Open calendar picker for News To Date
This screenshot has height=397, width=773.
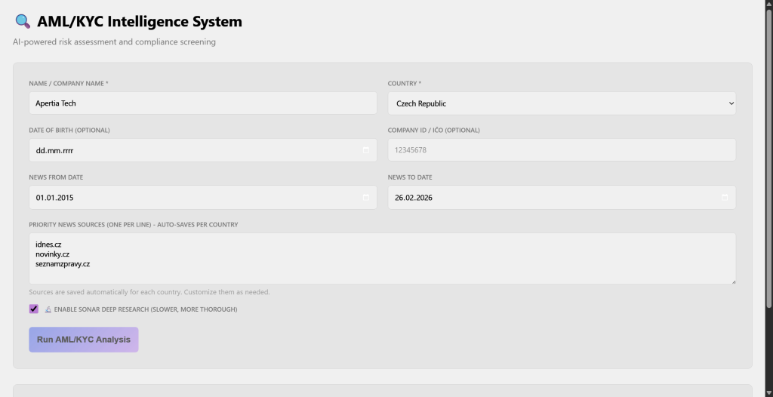pyautogui.click(x=725, y=198)
